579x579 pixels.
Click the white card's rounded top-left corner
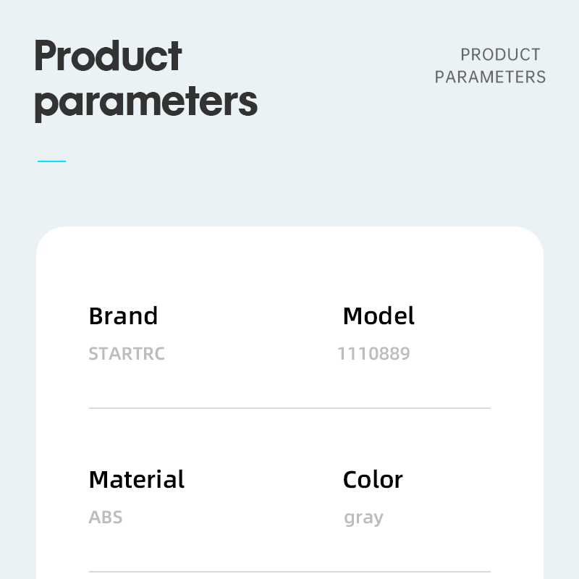pos(48,238)
